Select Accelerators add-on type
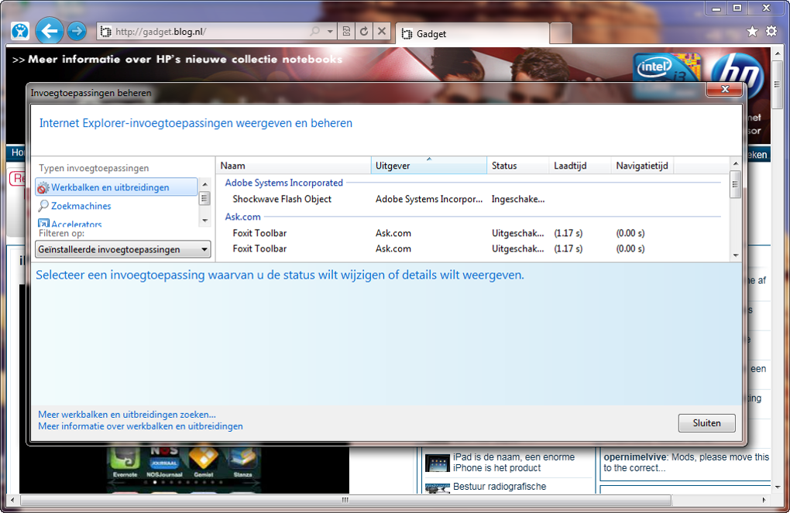 pos(76,224)
